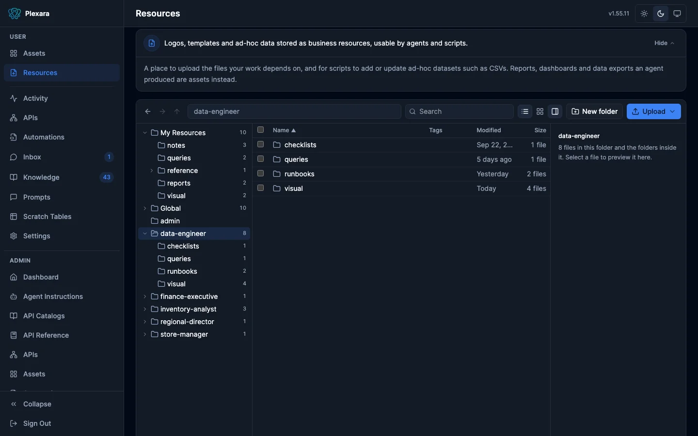Click the API Catalogs book icon
Viewport: 698px width, 436px height.
(14, 316)
